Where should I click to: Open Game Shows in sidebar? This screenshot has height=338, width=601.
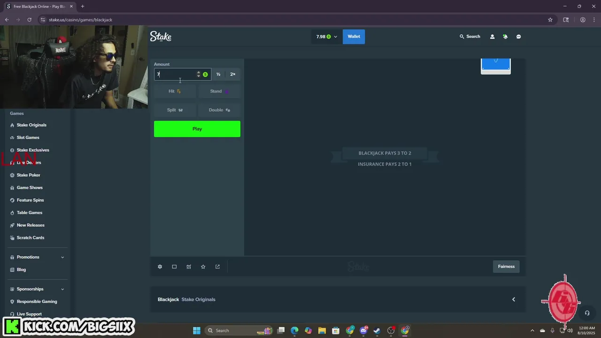click(x=30, y=188)
